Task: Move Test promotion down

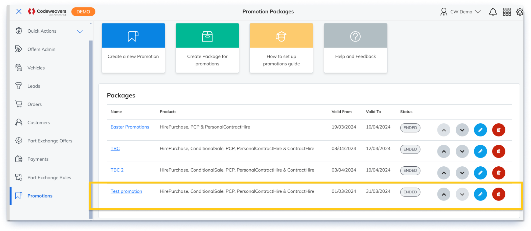Action: click(462, 194)
